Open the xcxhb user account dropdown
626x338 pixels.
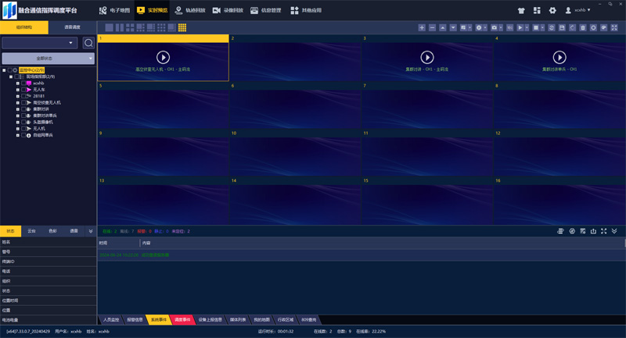point(579,11)
